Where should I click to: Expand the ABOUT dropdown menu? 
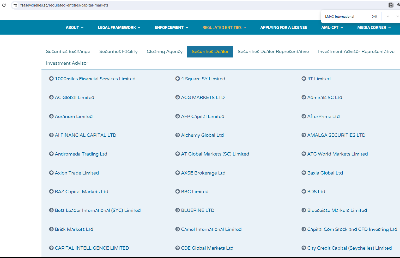point(75,28)
